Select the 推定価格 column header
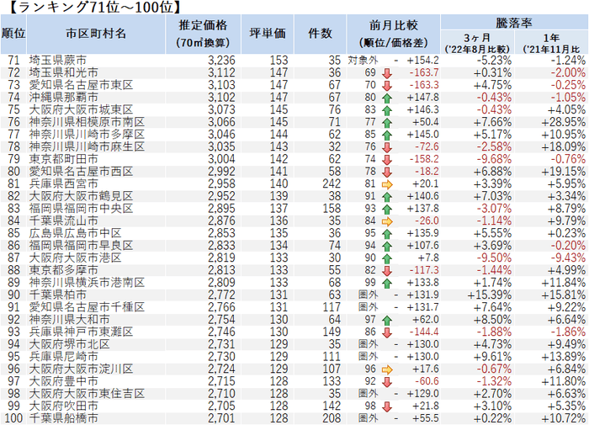This screenshot has height=425, width=589. point(203,35)
